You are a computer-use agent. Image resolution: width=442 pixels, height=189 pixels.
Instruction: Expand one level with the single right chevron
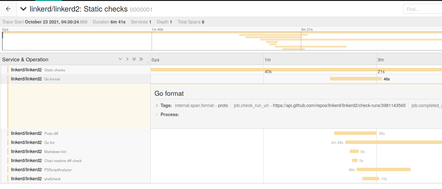coord(127,59)
